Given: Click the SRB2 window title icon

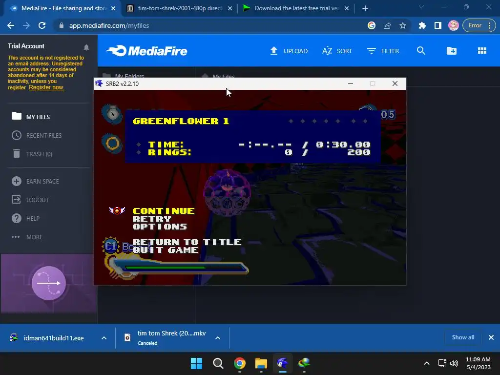Looking at the screenshot, I should [x=99, y=83].
